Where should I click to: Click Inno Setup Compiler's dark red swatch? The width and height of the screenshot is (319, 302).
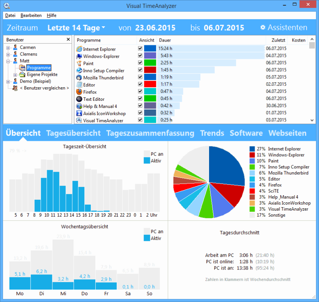(x=150, y=70)
